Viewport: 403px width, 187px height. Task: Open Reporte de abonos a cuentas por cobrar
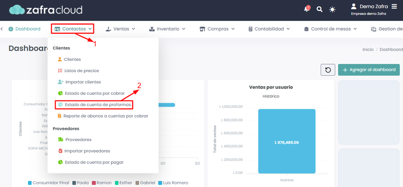click(103, 116)
